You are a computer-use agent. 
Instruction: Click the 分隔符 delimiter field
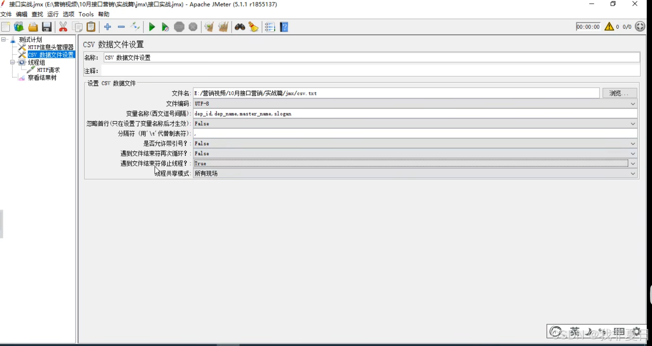(x=415, y=133)
